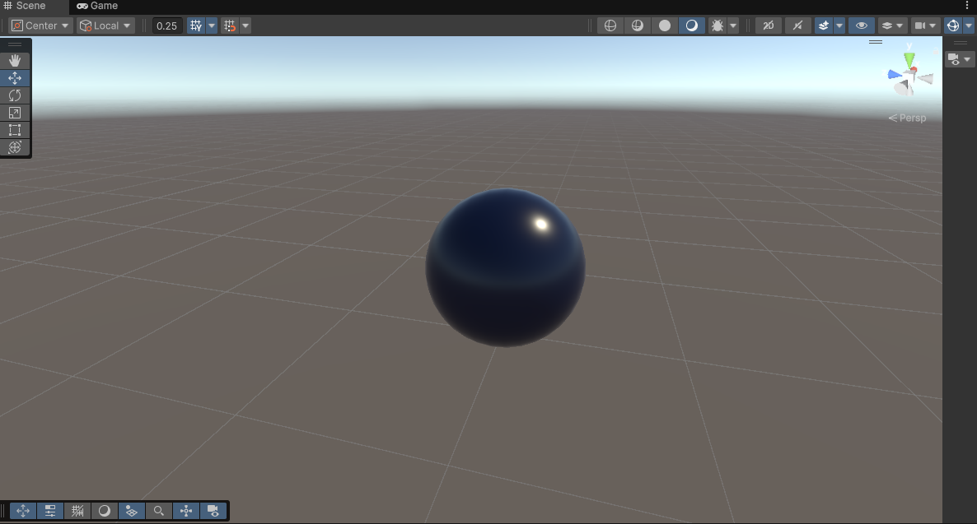977x524 pixels.
Task: Select the Rect transform tool
Action: pos(15,130)
